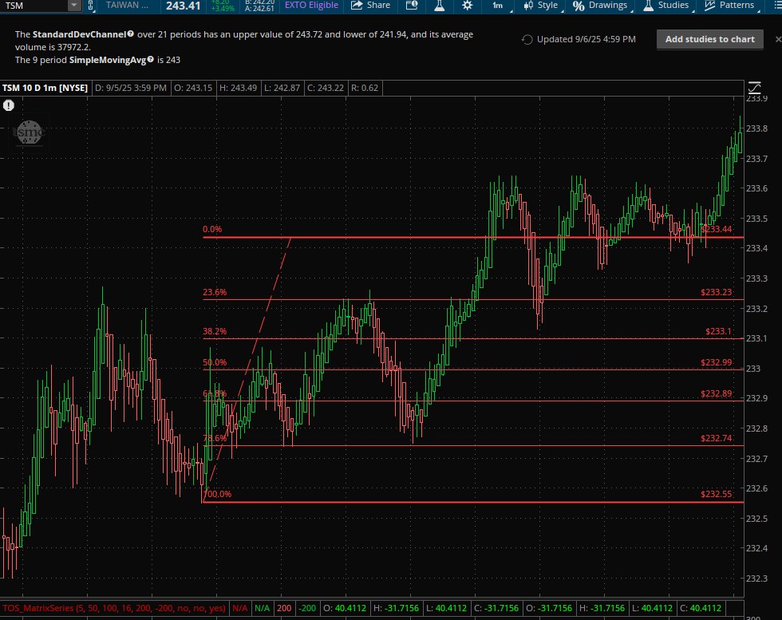Click the Updated 9/6/25 4:59 PM text
This screenshot has width=782, height=620.
pos(586,39)
